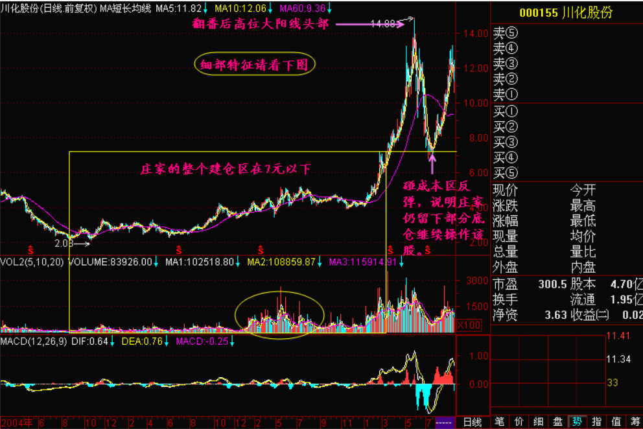Click the cyan arrow after MA5:11.82
Image resolution: width=643 pixels, height=429 pixels.
[205, 8]
